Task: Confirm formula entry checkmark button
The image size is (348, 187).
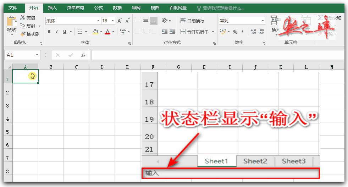Action: (x=71, y=55)
